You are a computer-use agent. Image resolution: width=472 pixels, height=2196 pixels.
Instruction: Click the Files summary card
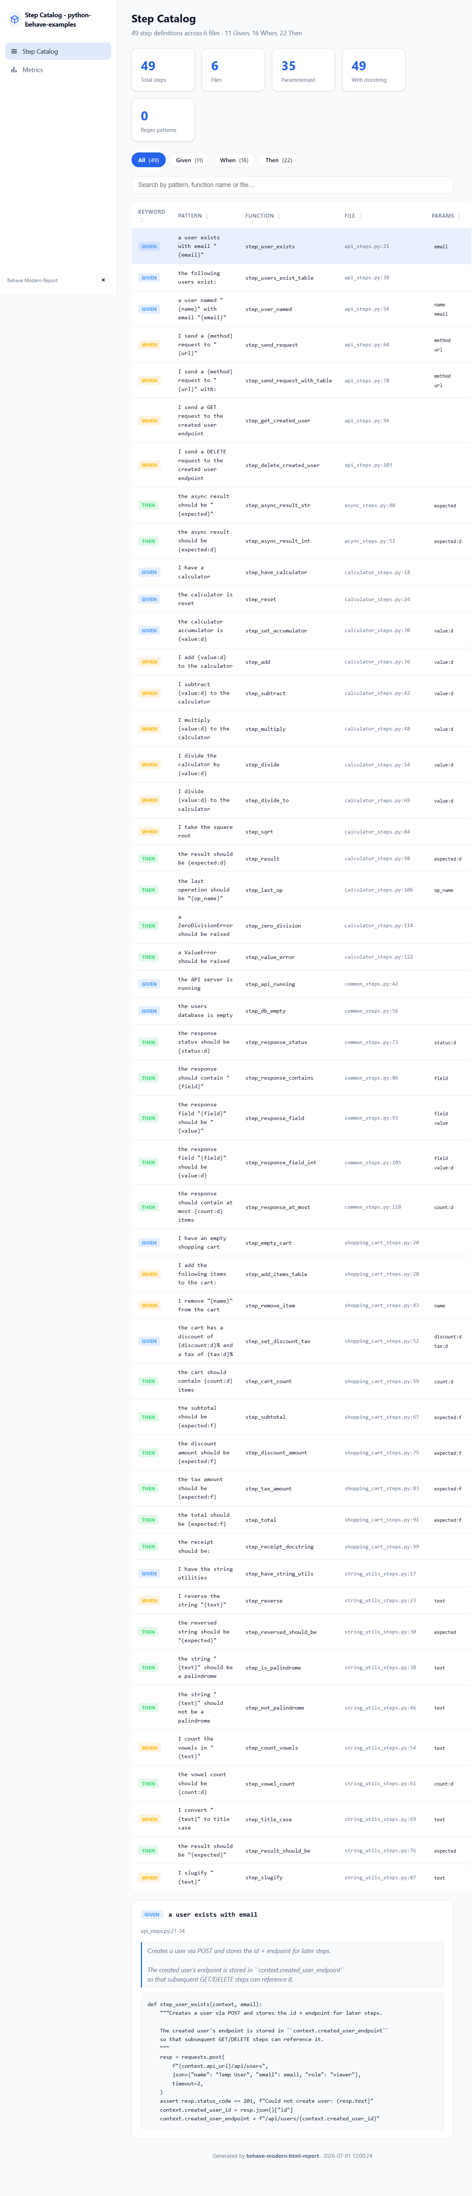click(233, 70)
